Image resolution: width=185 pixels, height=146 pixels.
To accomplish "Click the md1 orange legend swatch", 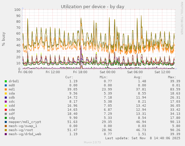I will [6, 89].
